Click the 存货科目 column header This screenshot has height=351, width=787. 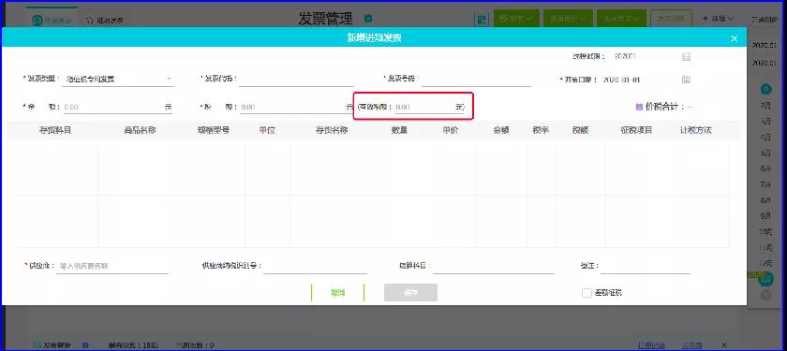point(55,130)
